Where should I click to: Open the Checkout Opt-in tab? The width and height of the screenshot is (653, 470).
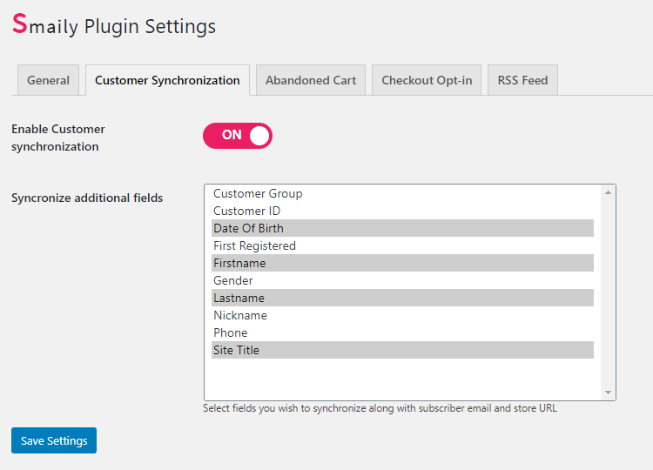(427, 80)
